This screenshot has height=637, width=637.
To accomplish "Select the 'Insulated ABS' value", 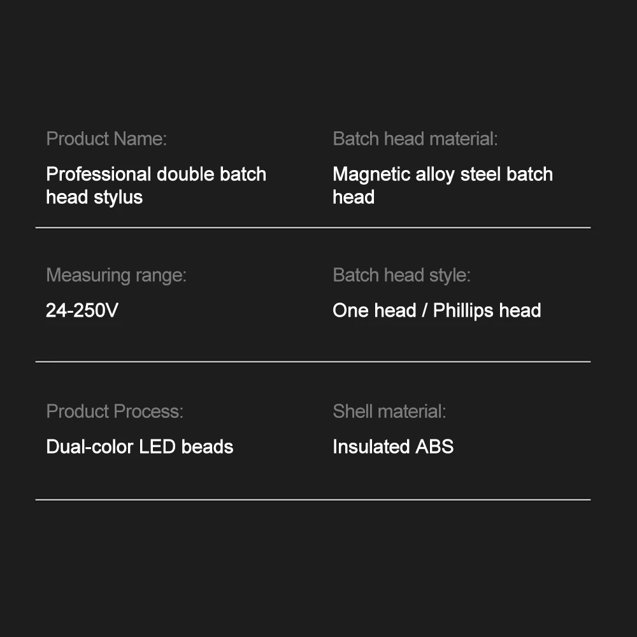I will (393, 447).
